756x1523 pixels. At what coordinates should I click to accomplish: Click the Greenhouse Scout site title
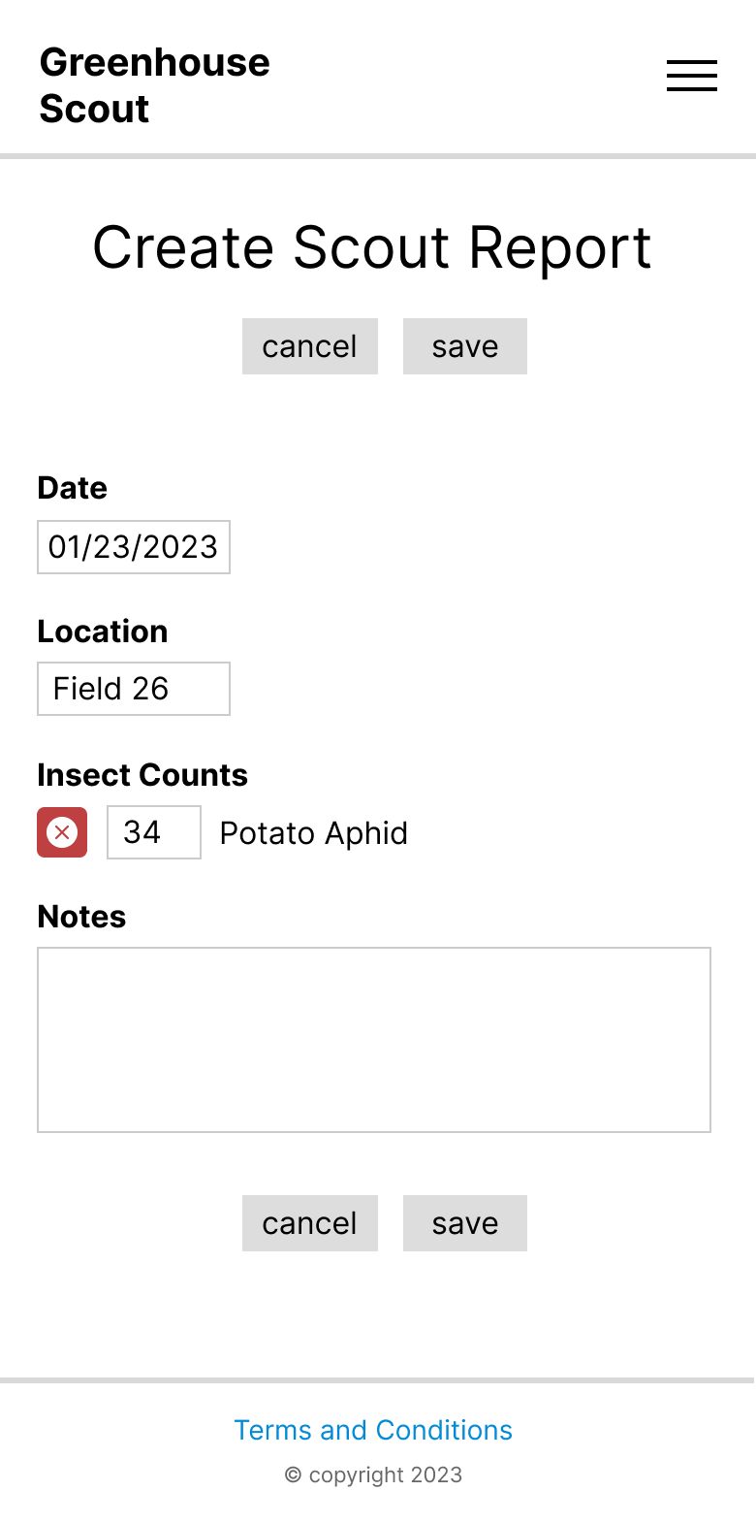[x=155, y=85]
